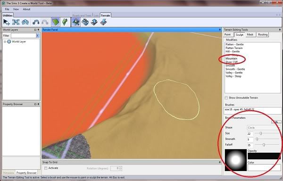Clear the filter with the X button
Image resolution: width=283 pixels, height=181 pixels.
pos(37,36)
